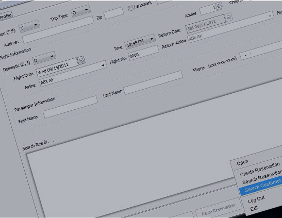282x218 pixels.
Task: Click the Flight Date field Wed 09/14/2011
Action: click(57, 68)
